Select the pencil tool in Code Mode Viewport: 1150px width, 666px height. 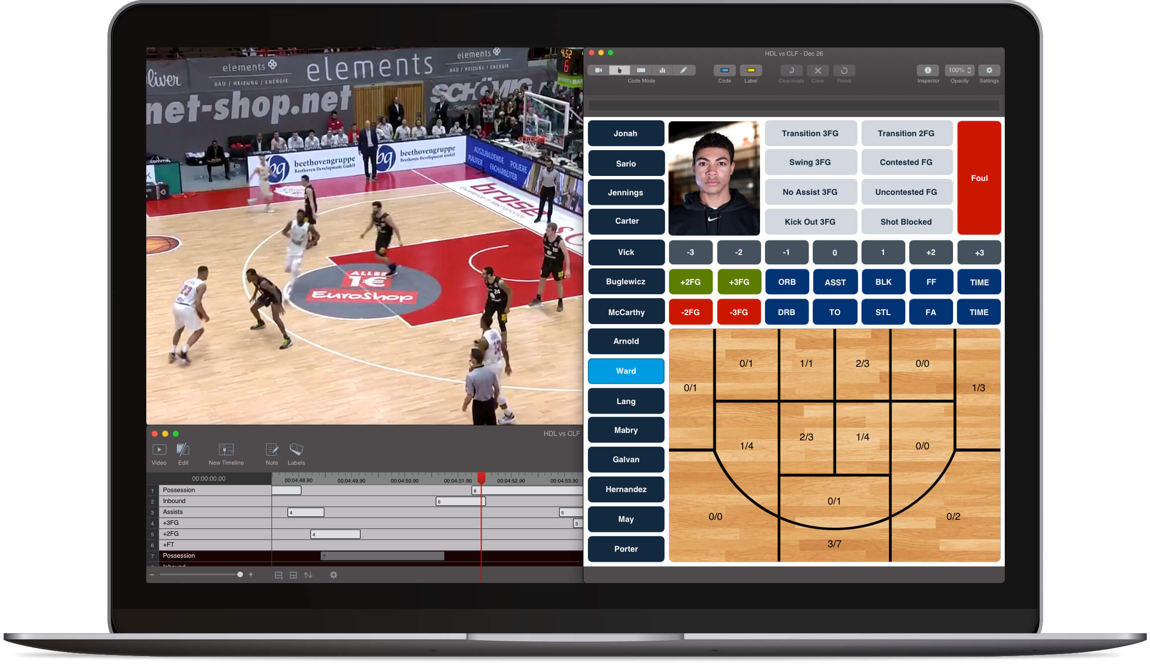(683, 70)
